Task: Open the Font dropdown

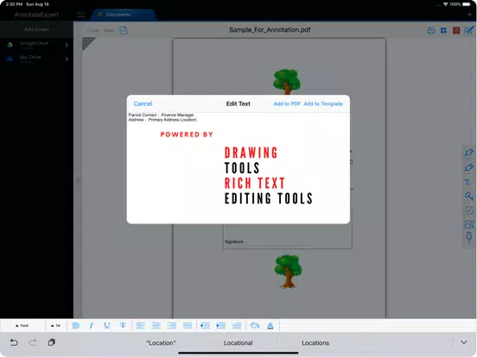Action: (22, 326)
